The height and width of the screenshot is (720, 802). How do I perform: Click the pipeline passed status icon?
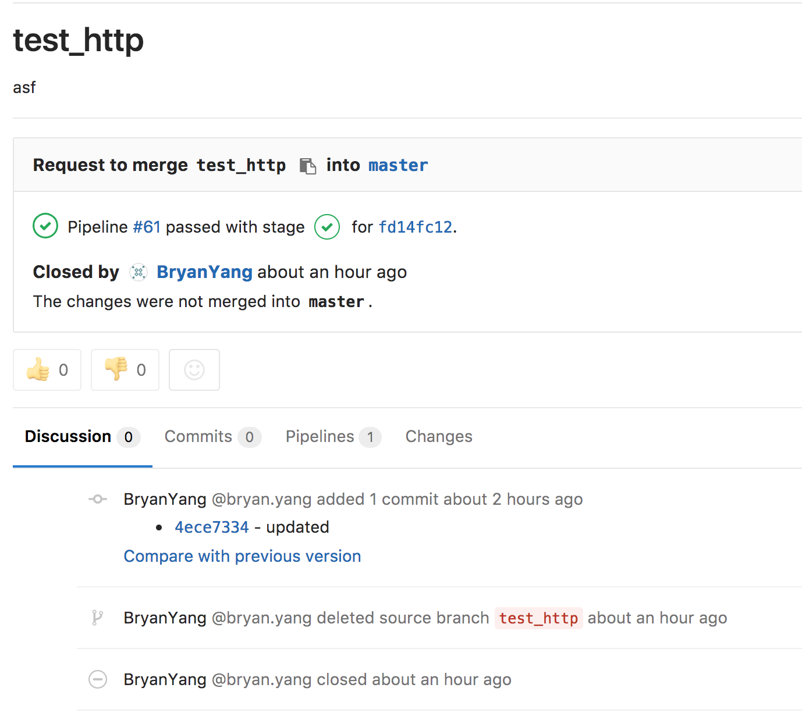point(45,226)
